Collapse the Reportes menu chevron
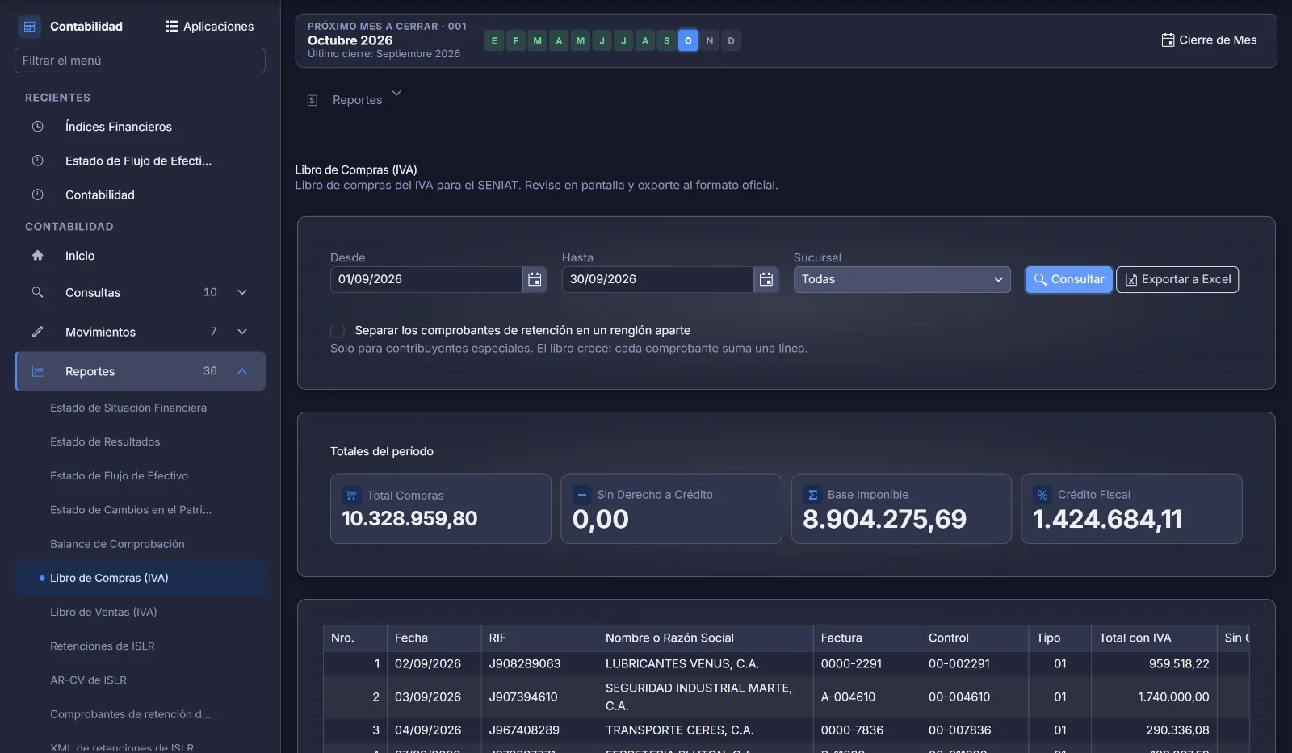This screenshot has height=753, width=1292. (242, 371)
